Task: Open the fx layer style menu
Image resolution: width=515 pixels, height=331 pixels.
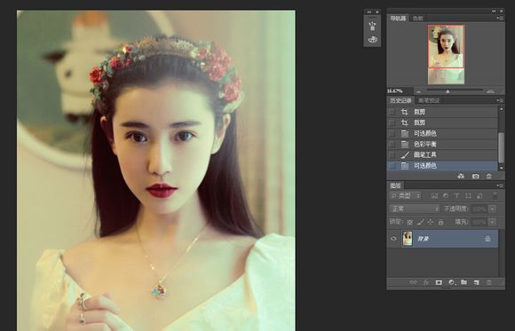Action: [x=425, y=282]
